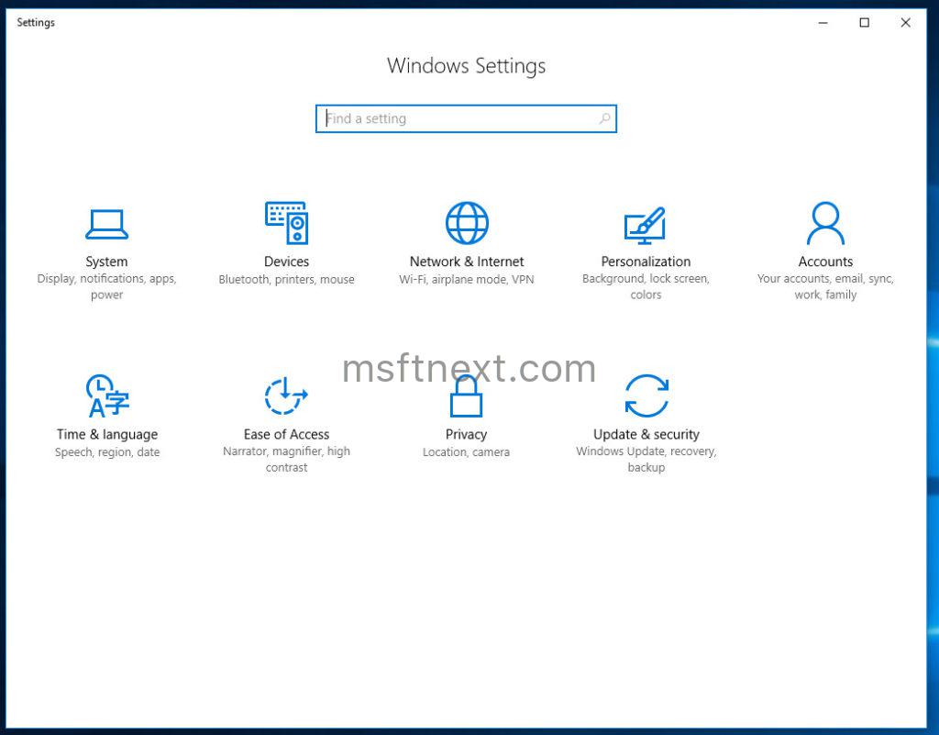Image resolution: width=939 pixels, height=735 pixels.
Task: Open the Personalization paintbrush icon
Action: (646, 225)
